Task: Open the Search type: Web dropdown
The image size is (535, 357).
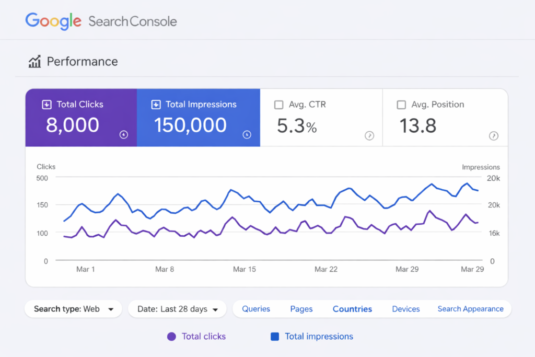Action: pos(73,309)
